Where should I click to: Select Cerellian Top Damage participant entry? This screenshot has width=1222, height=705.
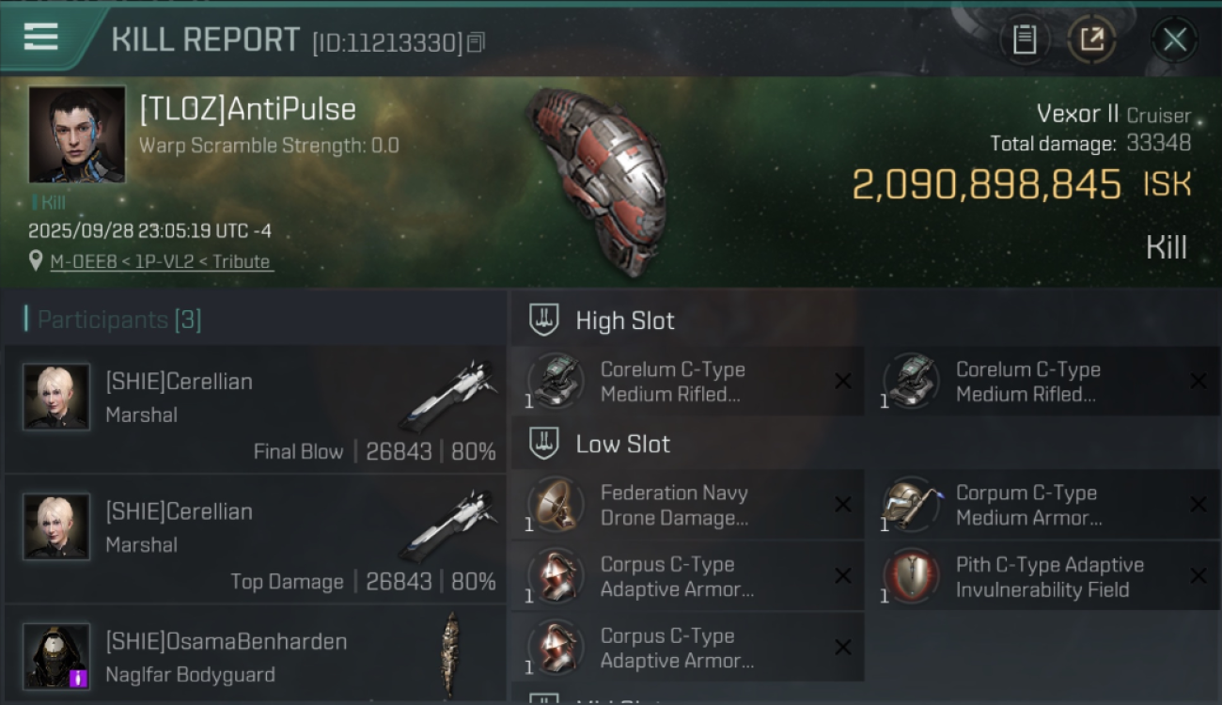pyautogui.click(x=255, y=539)
